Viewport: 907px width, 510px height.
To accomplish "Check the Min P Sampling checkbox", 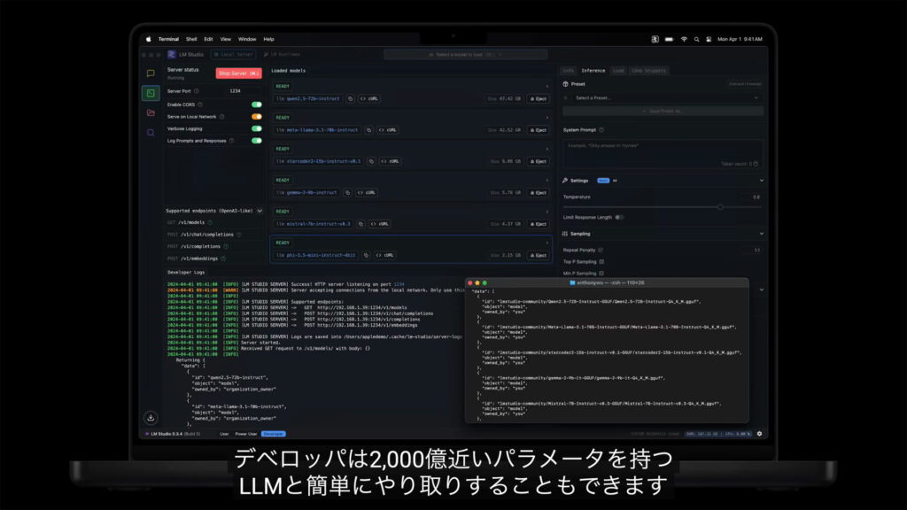I will (601, 273).
